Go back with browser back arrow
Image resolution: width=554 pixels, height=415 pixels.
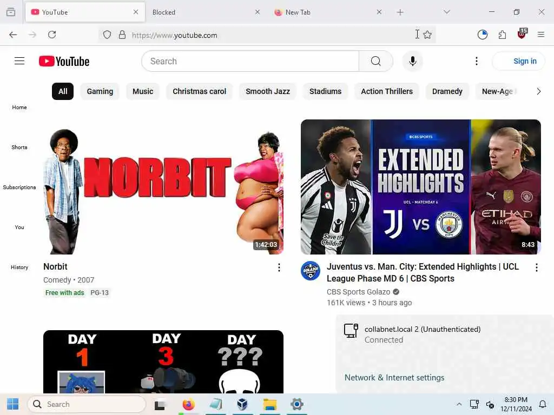point(13,35)
